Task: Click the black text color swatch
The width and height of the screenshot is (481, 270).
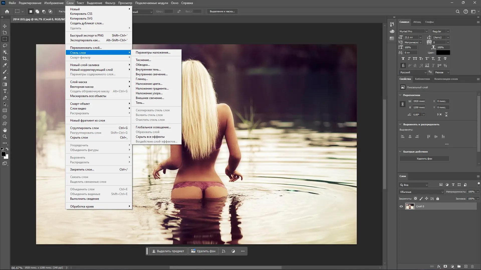Action: (443, 52)
